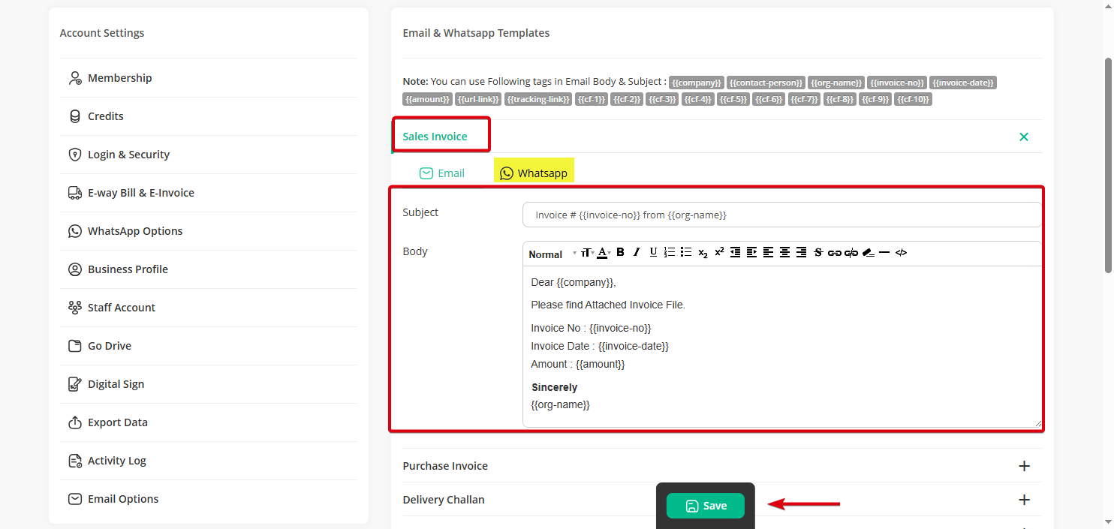Click the Save button

[x=705, y=506]
